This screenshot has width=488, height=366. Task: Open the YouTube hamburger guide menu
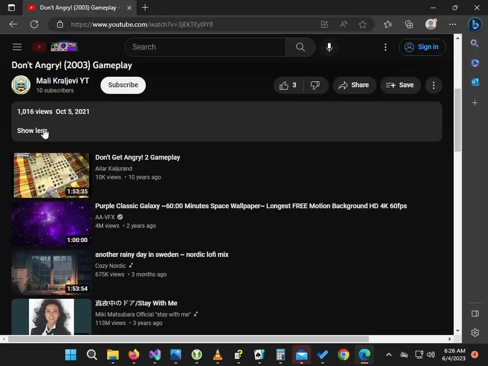(17, 47)
